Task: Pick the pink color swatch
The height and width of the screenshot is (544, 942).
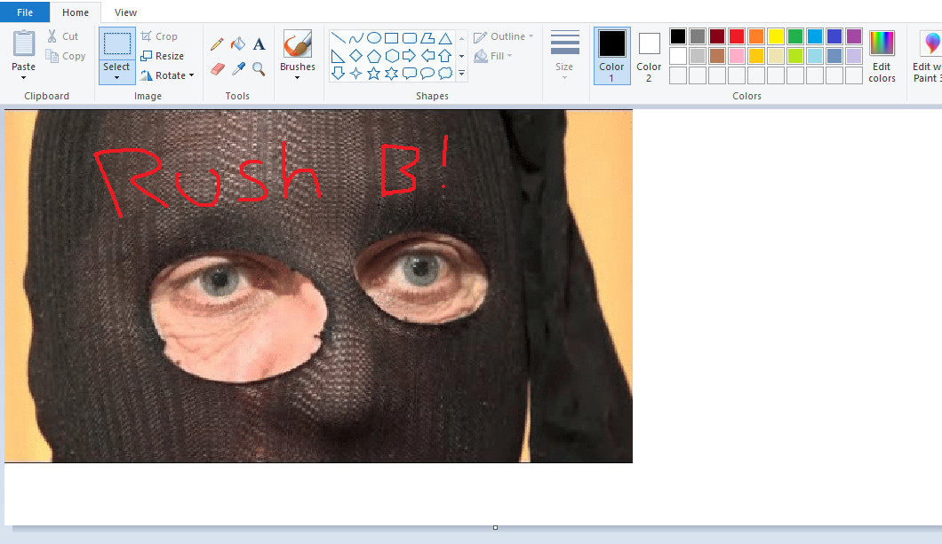Action: tap(737, 56)
